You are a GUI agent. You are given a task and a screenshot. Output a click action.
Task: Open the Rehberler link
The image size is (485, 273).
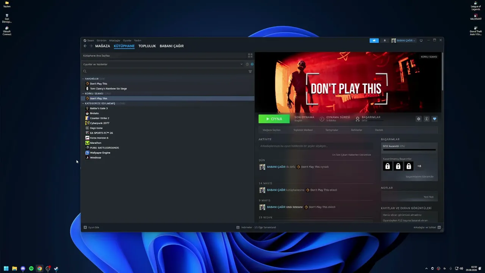click(357, 130)
